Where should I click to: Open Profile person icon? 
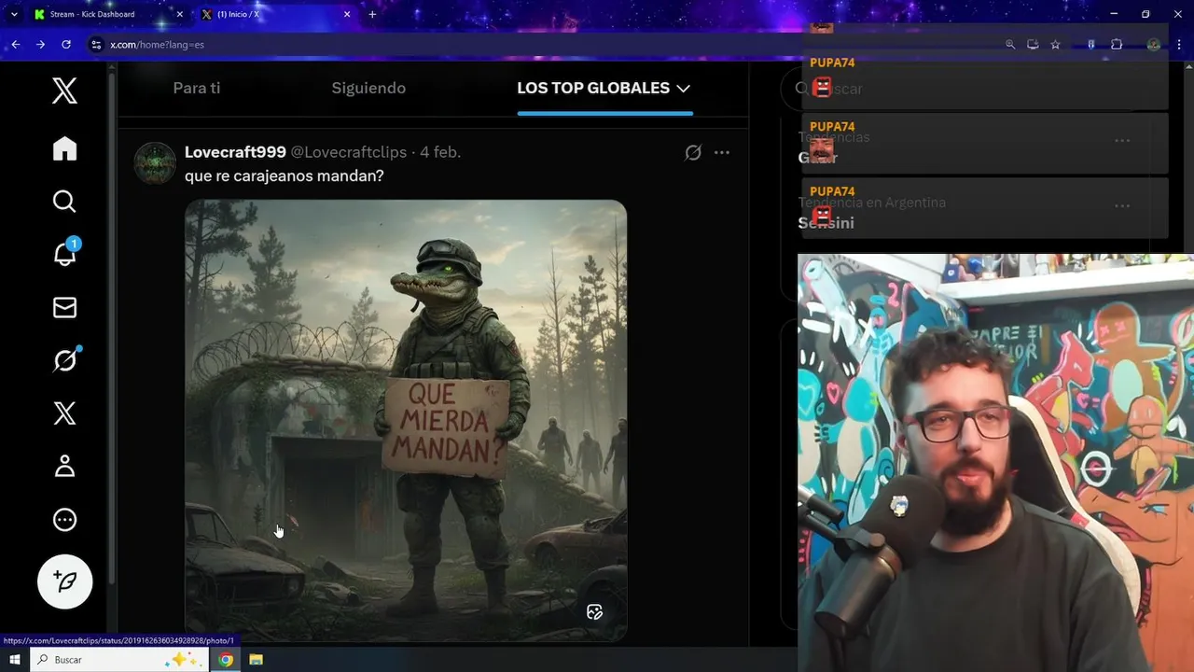[x=64, y=466]
